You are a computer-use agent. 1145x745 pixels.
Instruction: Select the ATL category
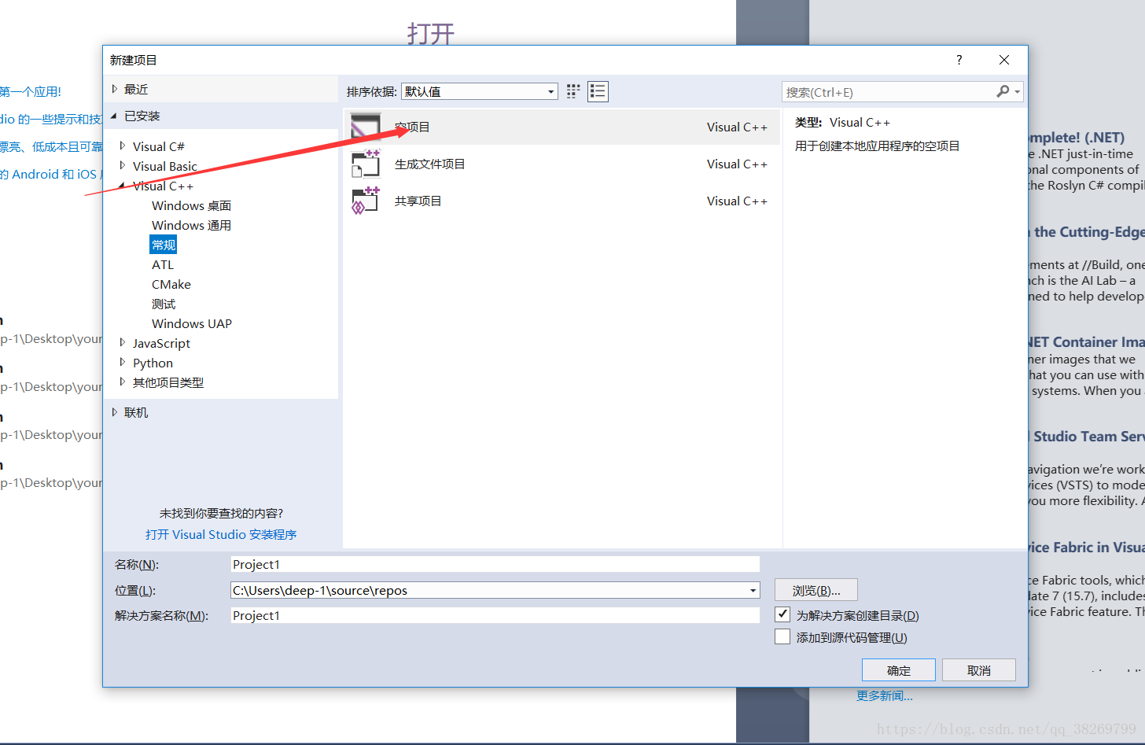[x=163, y=264]
